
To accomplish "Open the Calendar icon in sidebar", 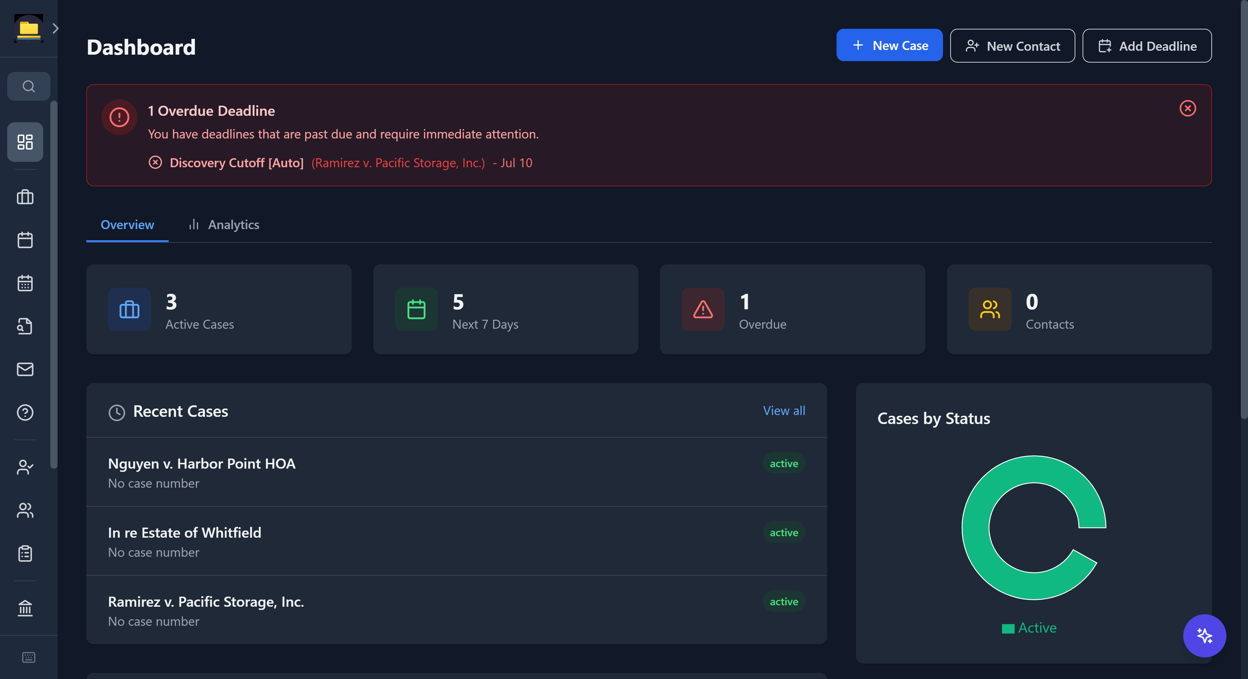I will pyautogui.click(x=25, y=240).
